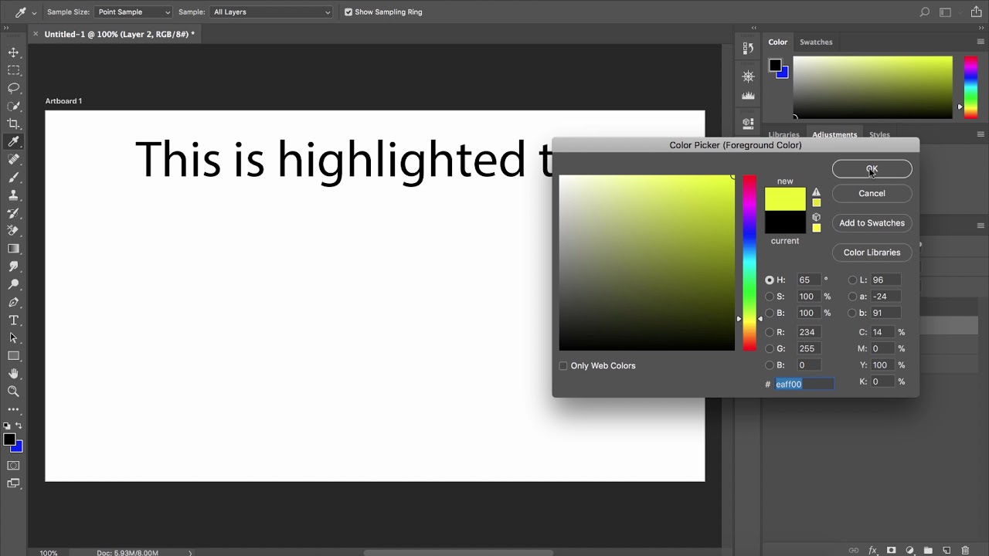The width and height of the screenshot is (989, 556).
Task: Select the Eyedropper tool in toolbar
Action: click(x=13, y=141)
